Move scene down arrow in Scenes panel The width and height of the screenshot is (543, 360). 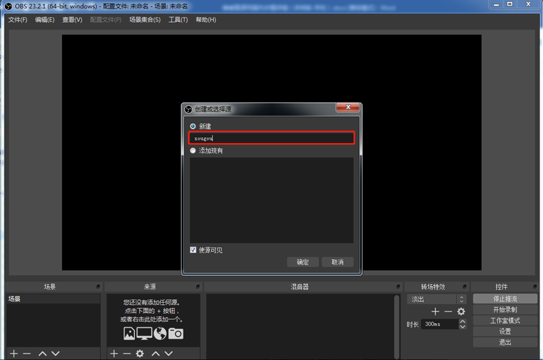click(56, 354)
